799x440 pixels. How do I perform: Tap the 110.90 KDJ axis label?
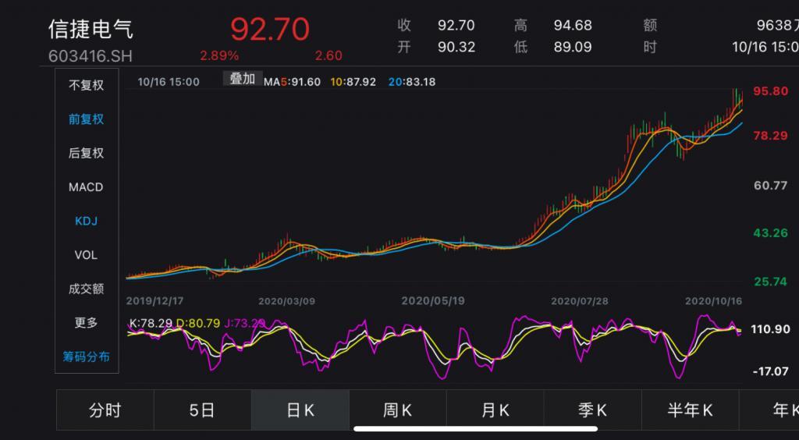pos(770,329)
